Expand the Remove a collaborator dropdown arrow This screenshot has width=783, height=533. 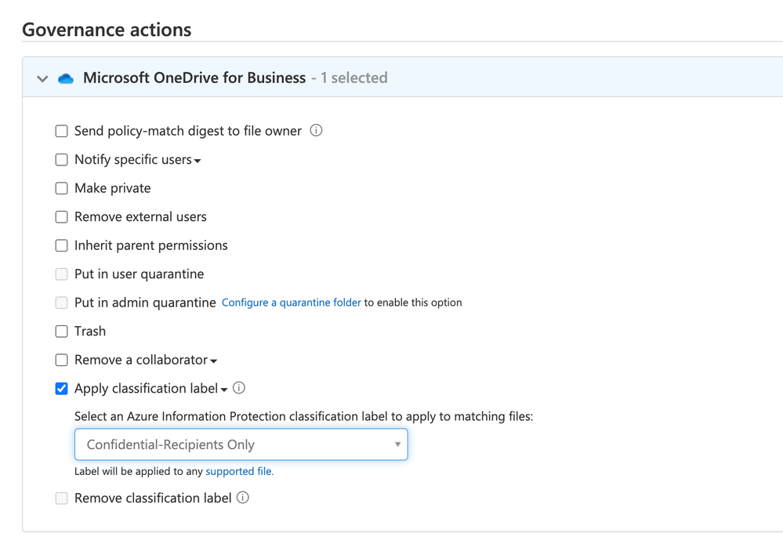click(214, 361)
